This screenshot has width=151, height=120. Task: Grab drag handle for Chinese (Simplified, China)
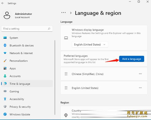click(x=66, y=74)
